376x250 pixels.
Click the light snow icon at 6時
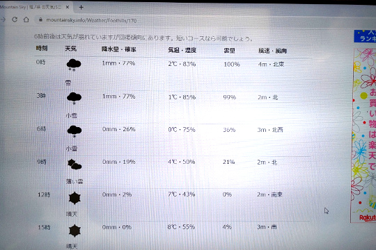[x=75, y=131]
